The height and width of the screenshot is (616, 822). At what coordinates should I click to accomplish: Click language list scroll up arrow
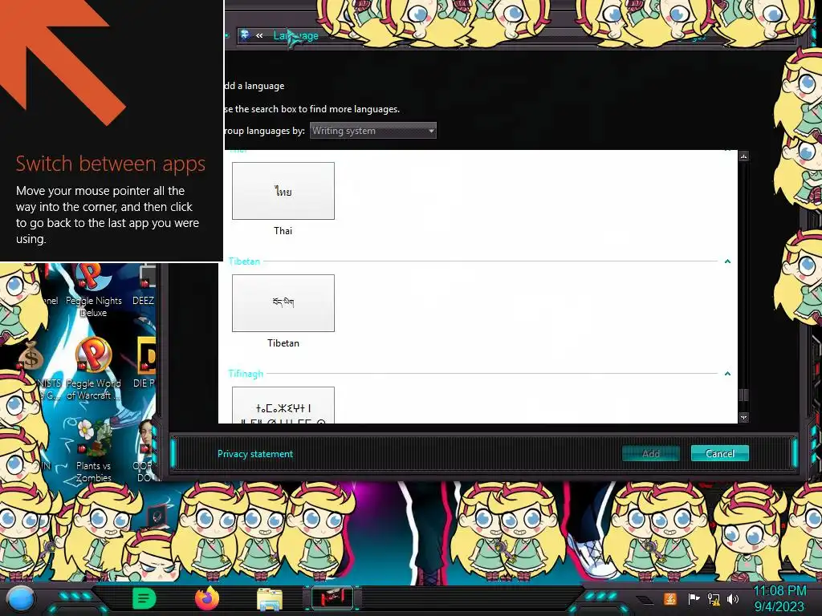point(743,156)
